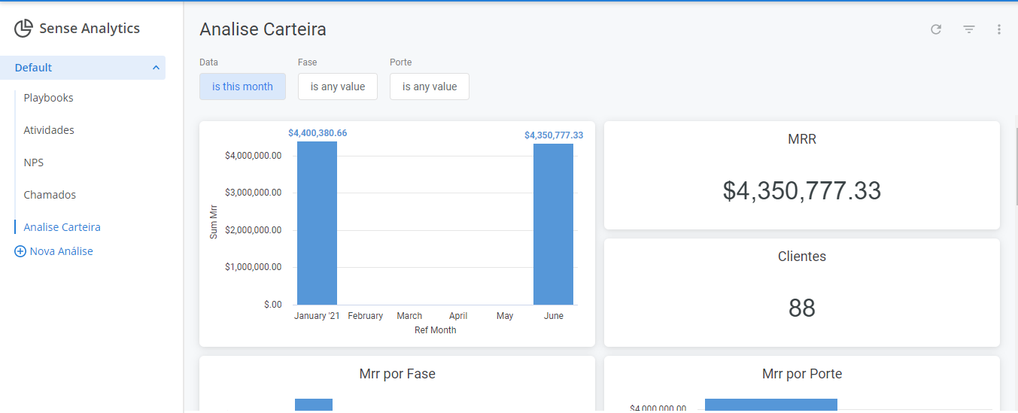The image size is (1018, 413).
Task: Click the Clientes card title
Action: [802, 257]
